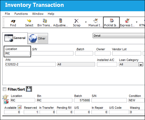Click the In Transfer quantity field
The width and height of the screenshot is (145, 120).
(47, 112)
